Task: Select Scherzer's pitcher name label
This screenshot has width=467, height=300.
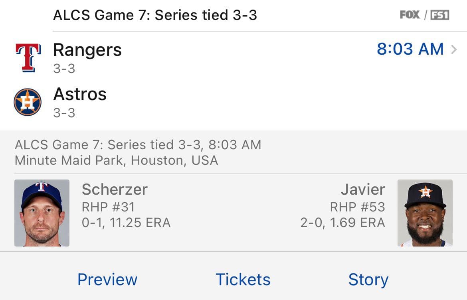Action: [115, 189]
